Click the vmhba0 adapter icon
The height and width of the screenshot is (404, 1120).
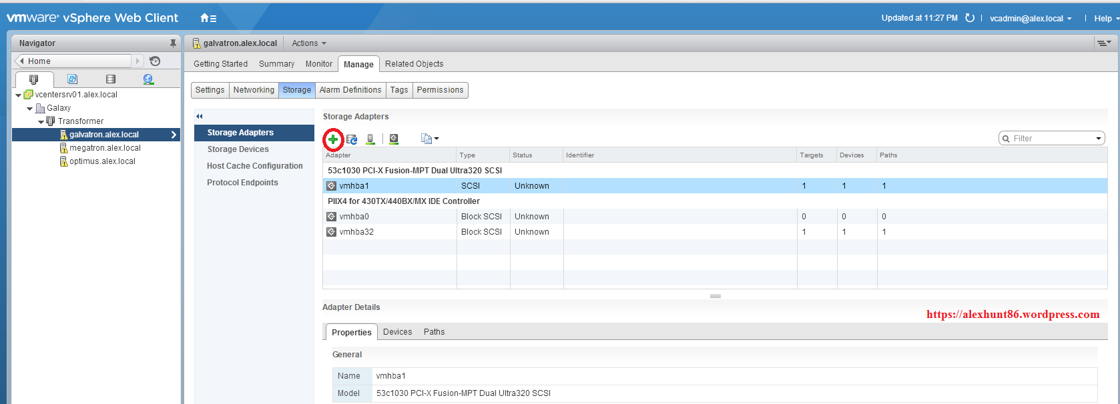point(331,217)
